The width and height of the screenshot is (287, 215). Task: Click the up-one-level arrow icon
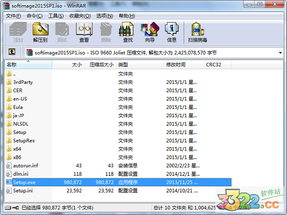[12, 52]
